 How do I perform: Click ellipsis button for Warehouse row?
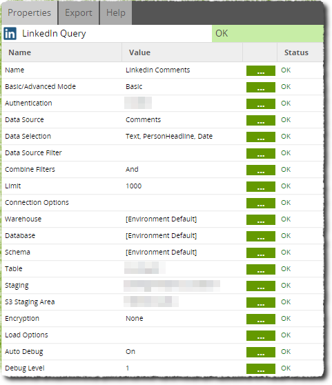coord(261,219)
